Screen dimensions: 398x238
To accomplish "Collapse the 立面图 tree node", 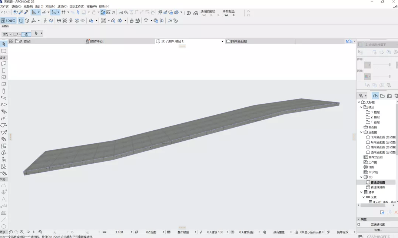I will (361, 132).
